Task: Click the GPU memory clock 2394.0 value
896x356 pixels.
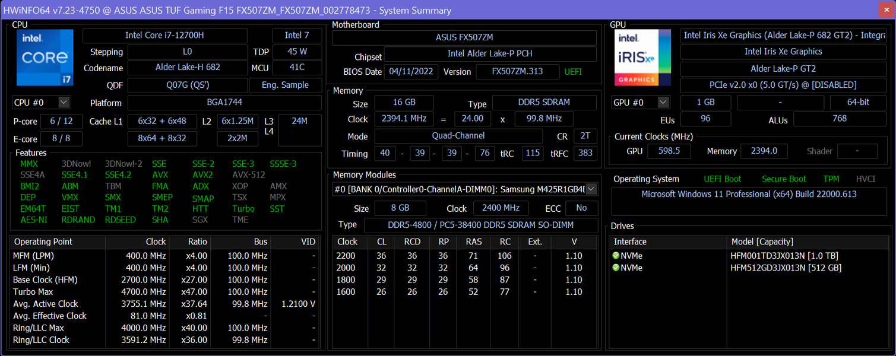Action: pyautogui.click(x=764, y=151)
